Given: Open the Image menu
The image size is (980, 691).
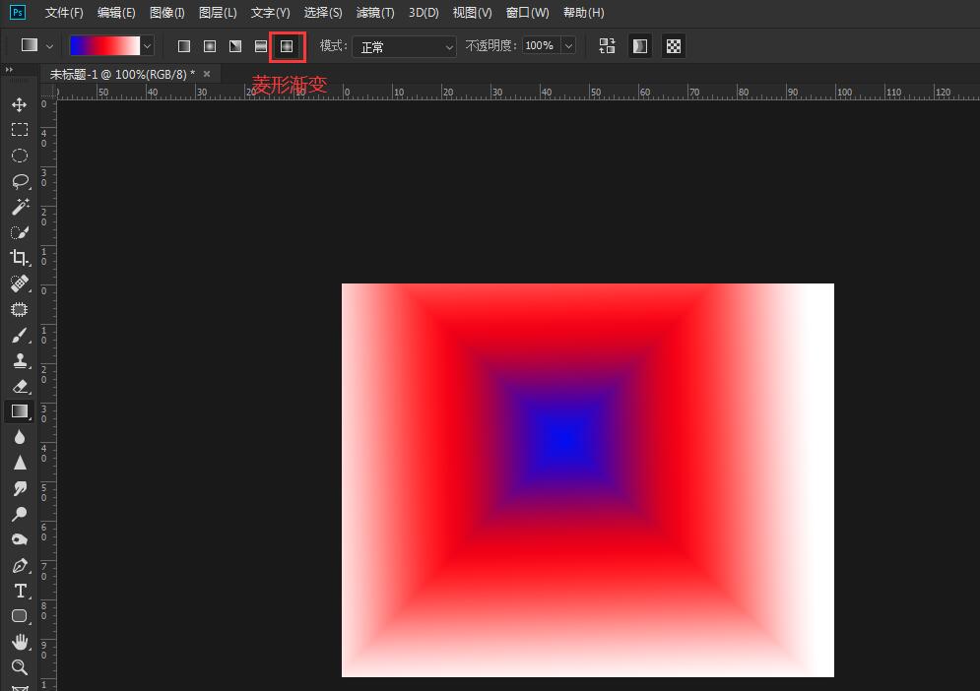Looking at the screenshot, I should click(x=166, y=13).
